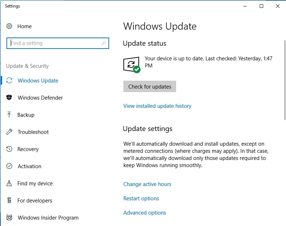Viewport: 286px width, 226px height.
Task: Click the Find my device person icon
Action: pyautogui.click(x=9, y=183)
